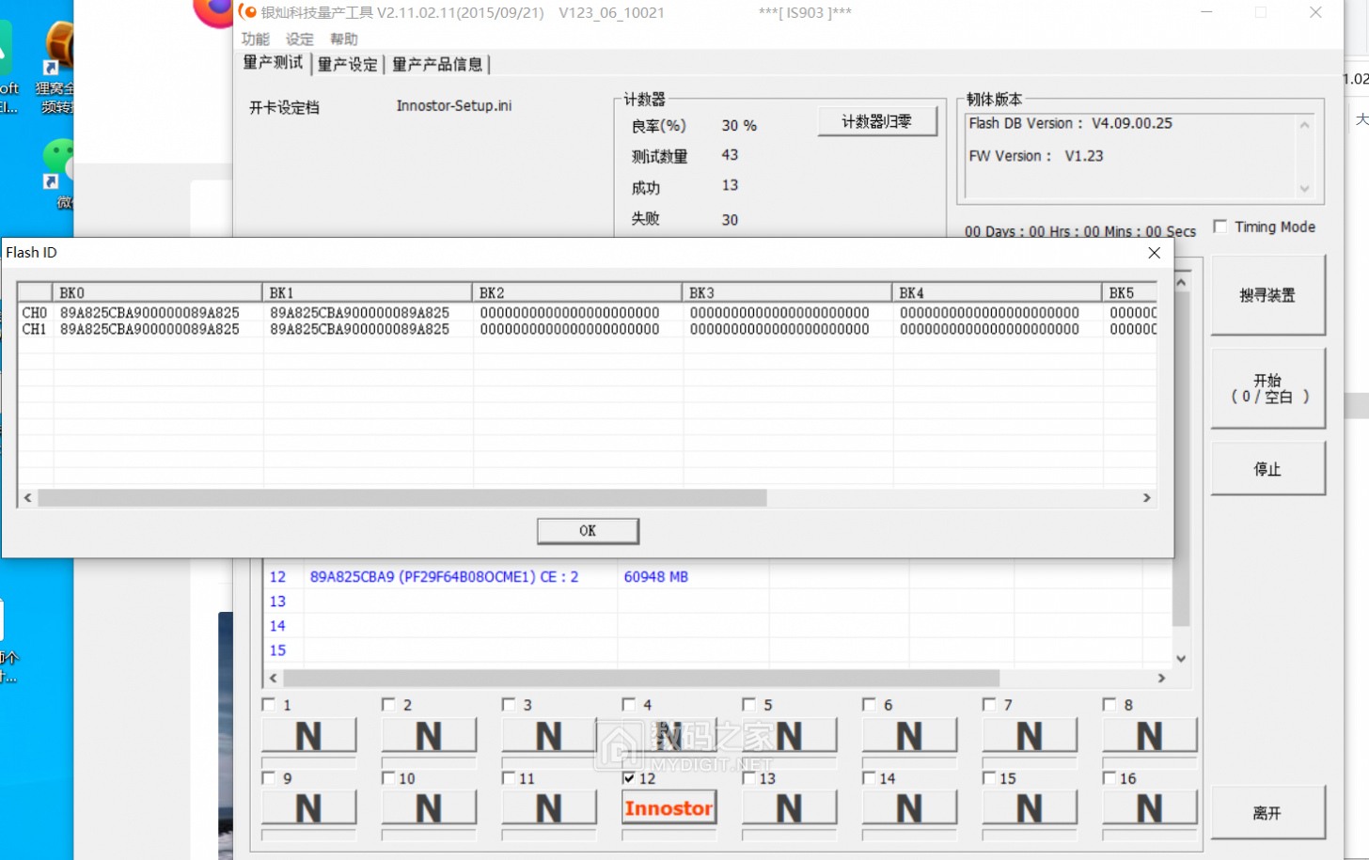Click the N status icon for port 1

point(308,735)
